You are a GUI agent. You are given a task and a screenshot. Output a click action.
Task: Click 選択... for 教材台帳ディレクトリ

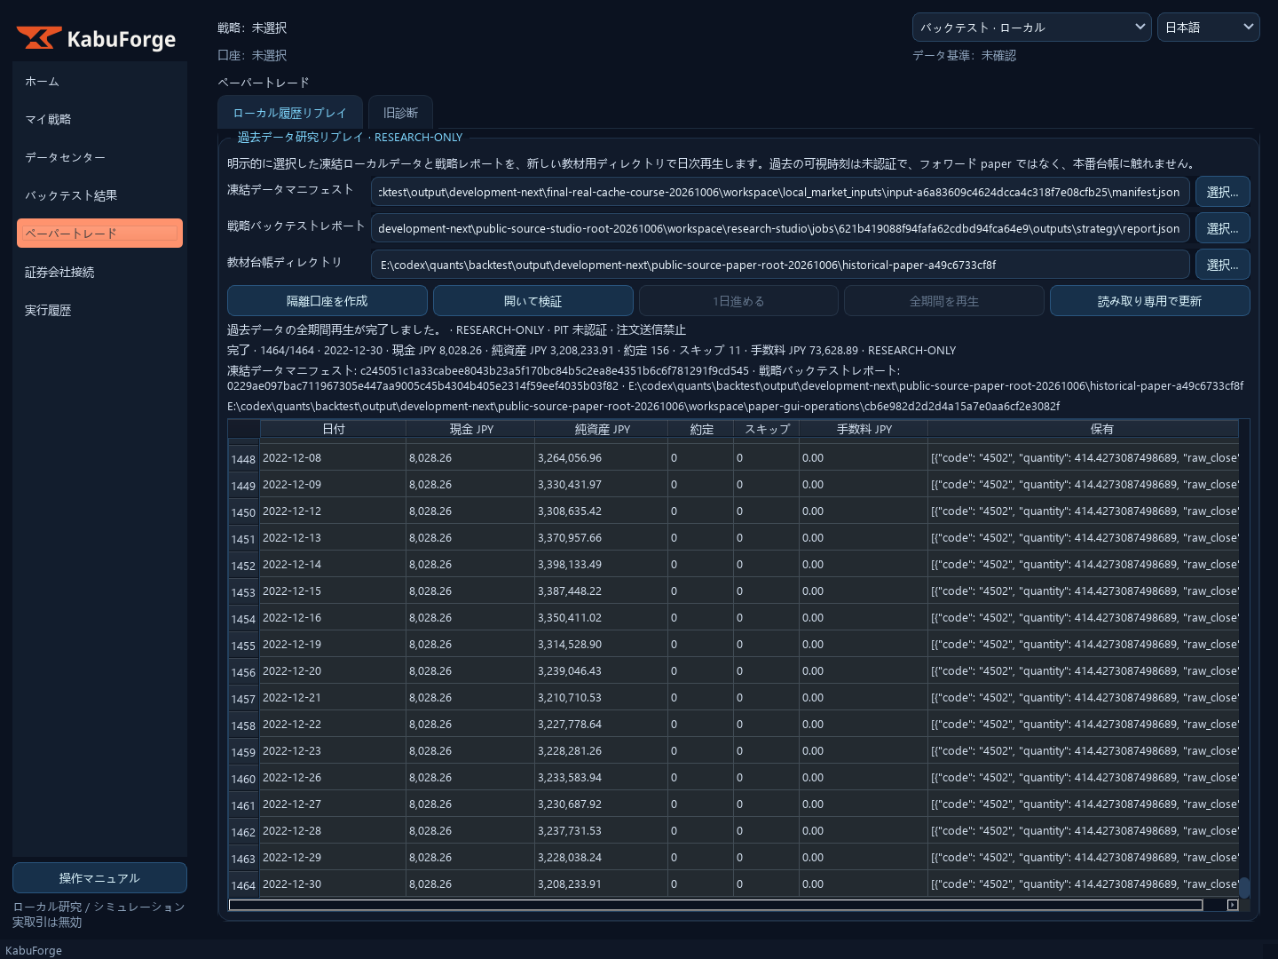point(1222,265)
